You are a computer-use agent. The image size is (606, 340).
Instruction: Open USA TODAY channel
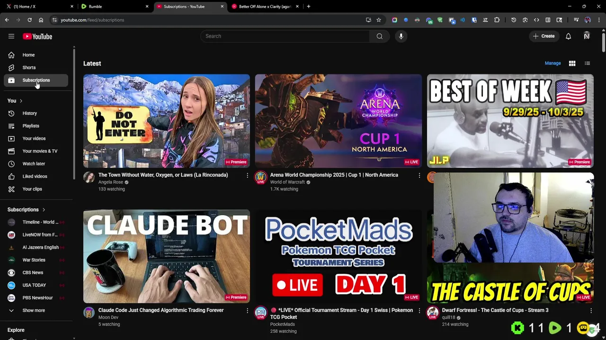(x=36, y=285)
